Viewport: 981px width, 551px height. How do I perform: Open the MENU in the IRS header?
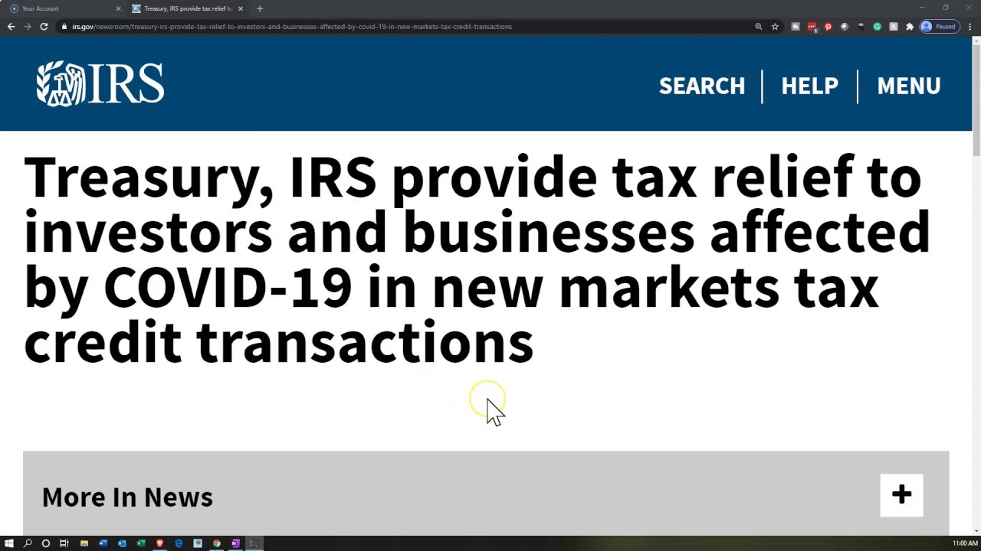pyautogui.click(x=908, y=86)
